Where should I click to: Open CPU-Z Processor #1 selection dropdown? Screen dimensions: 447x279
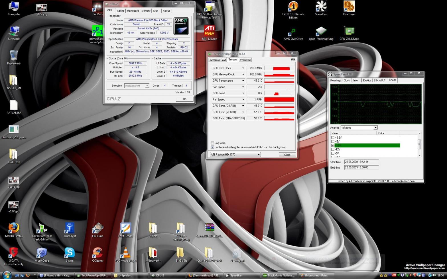pos(137,86)
